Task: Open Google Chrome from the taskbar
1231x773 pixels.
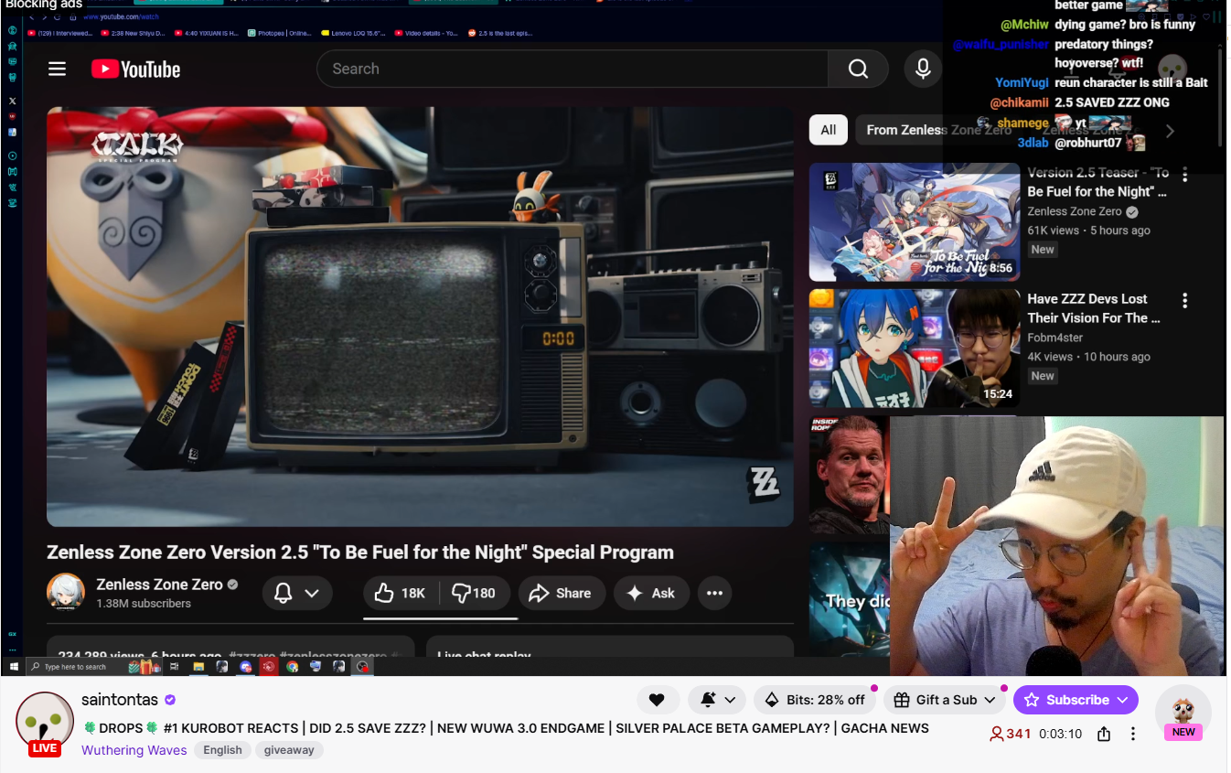Action: (x=292, y=667)
